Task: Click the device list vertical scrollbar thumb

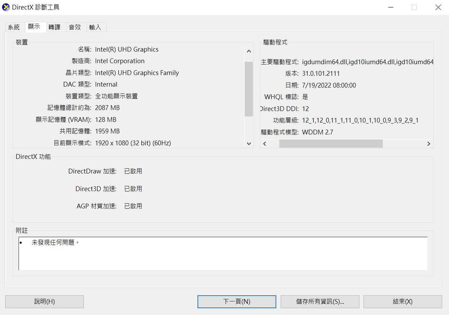Action: 249,89
